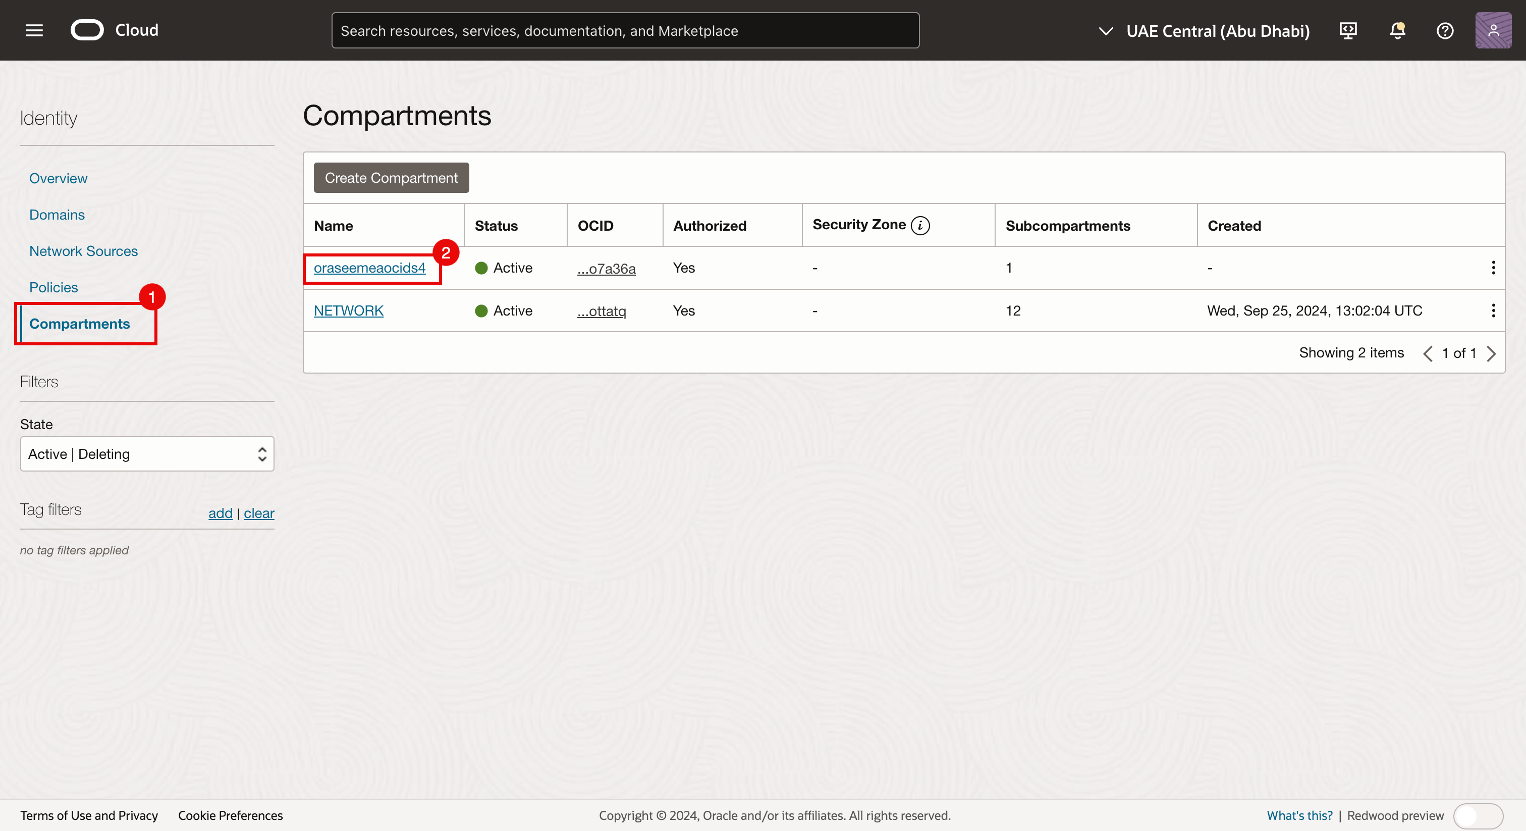
Task: Open the State filter dropdown
Action: [x=147, y=454]
